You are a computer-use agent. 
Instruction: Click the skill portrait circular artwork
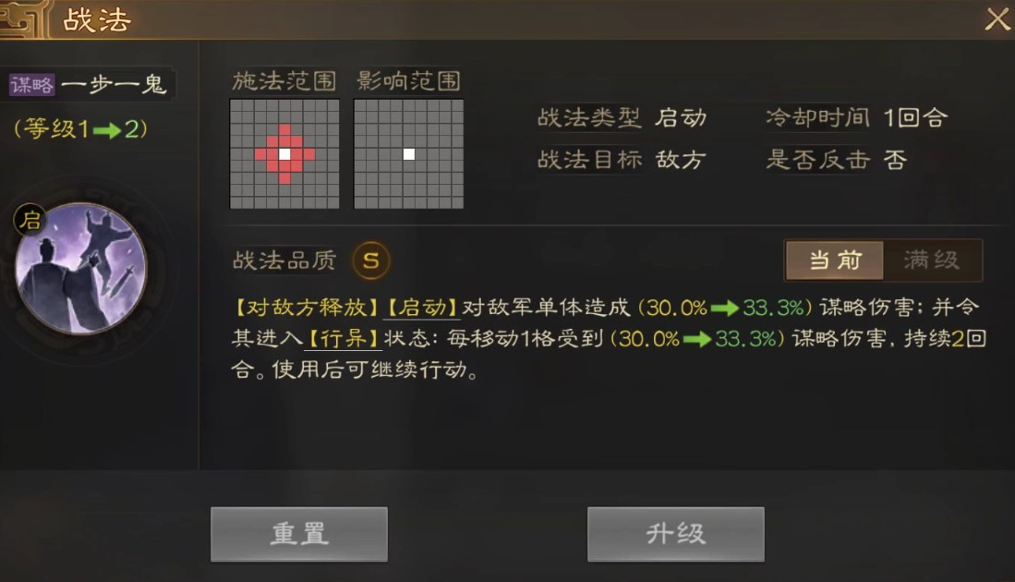81,269
